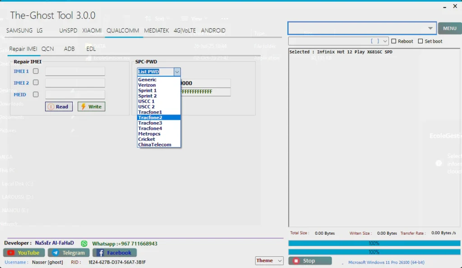Toggle the Set boot checkbox

pos(420,41)
